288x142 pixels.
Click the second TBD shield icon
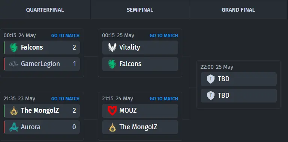coord(211,96)
